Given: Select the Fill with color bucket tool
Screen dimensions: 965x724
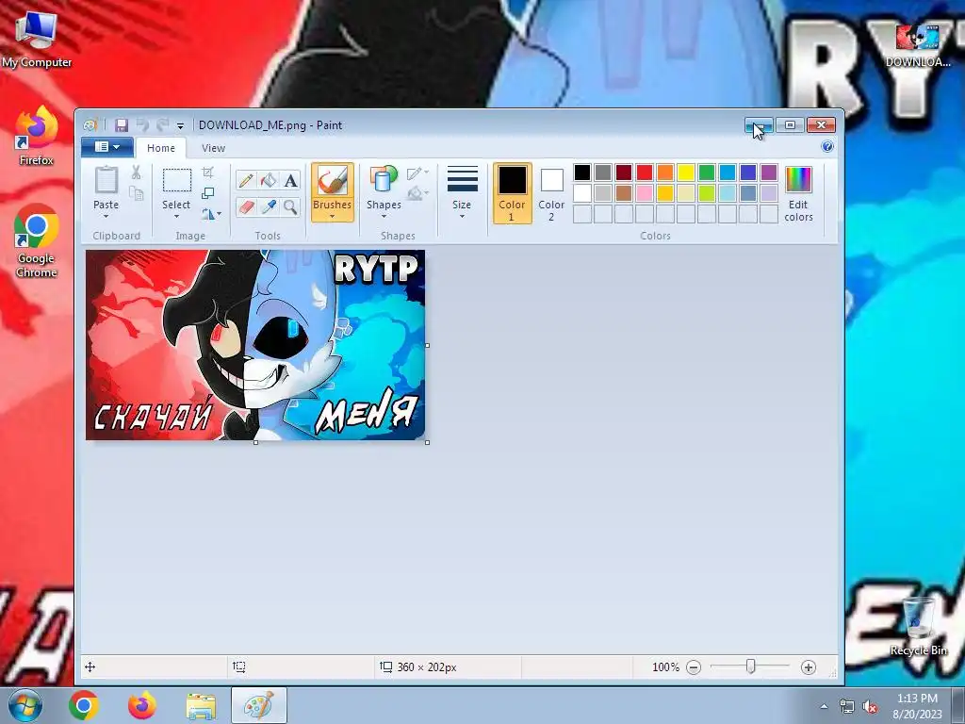Looking at the screenshot, I should tap(269, 180).
